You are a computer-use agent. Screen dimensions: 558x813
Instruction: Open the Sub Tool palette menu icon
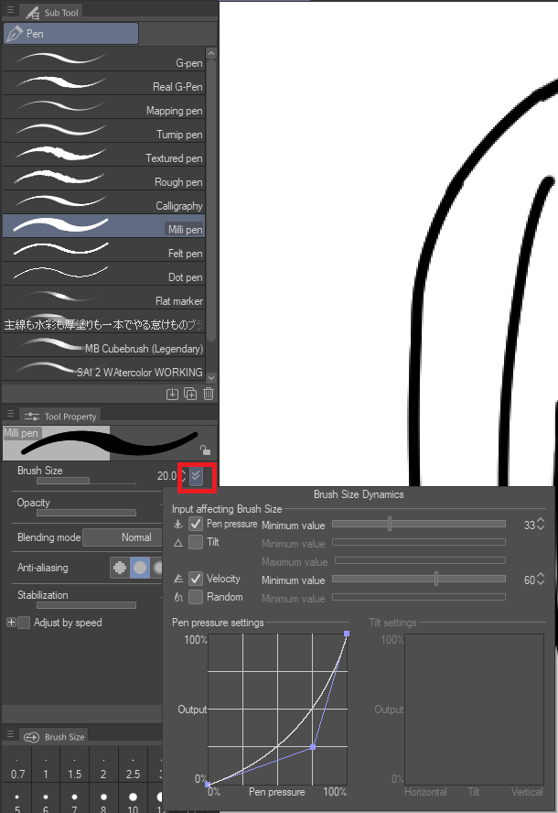click(x=10, y=9)
